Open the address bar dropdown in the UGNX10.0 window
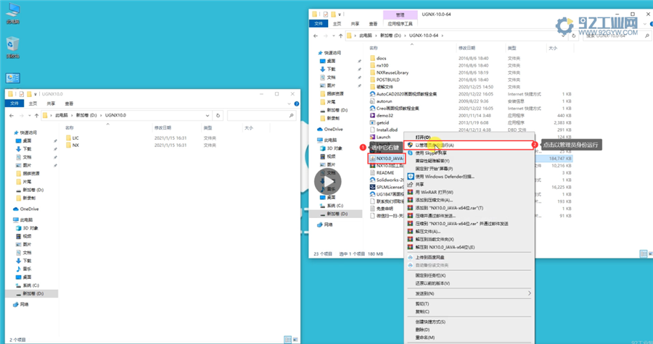This screenshot has height=344, width=653. tap(208, 115)
